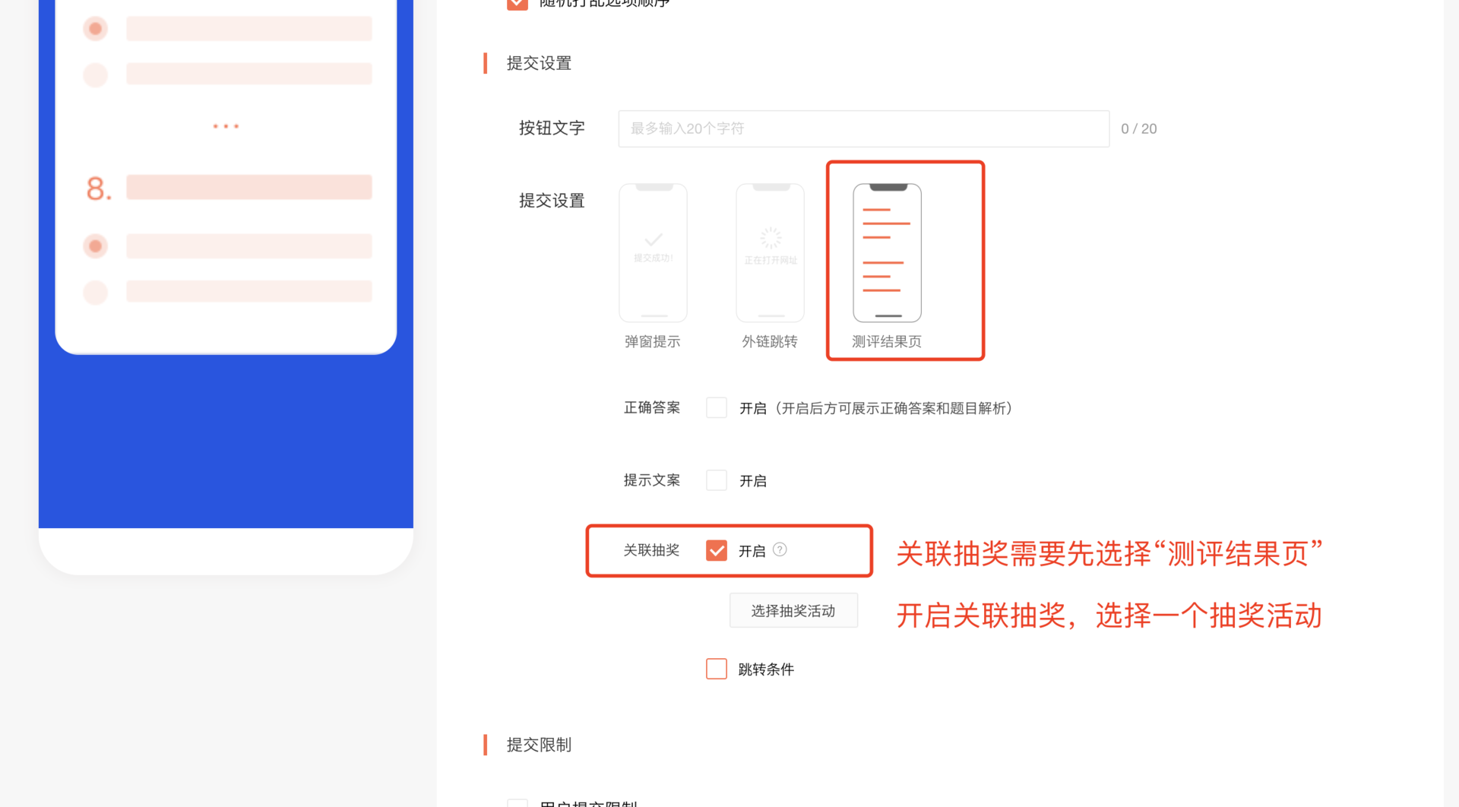Viewport: 1459px width, 807px height.
Task: Select the 测评结果页 phone thumbnail
Action: pyautogui.click(x=887, y=253)
